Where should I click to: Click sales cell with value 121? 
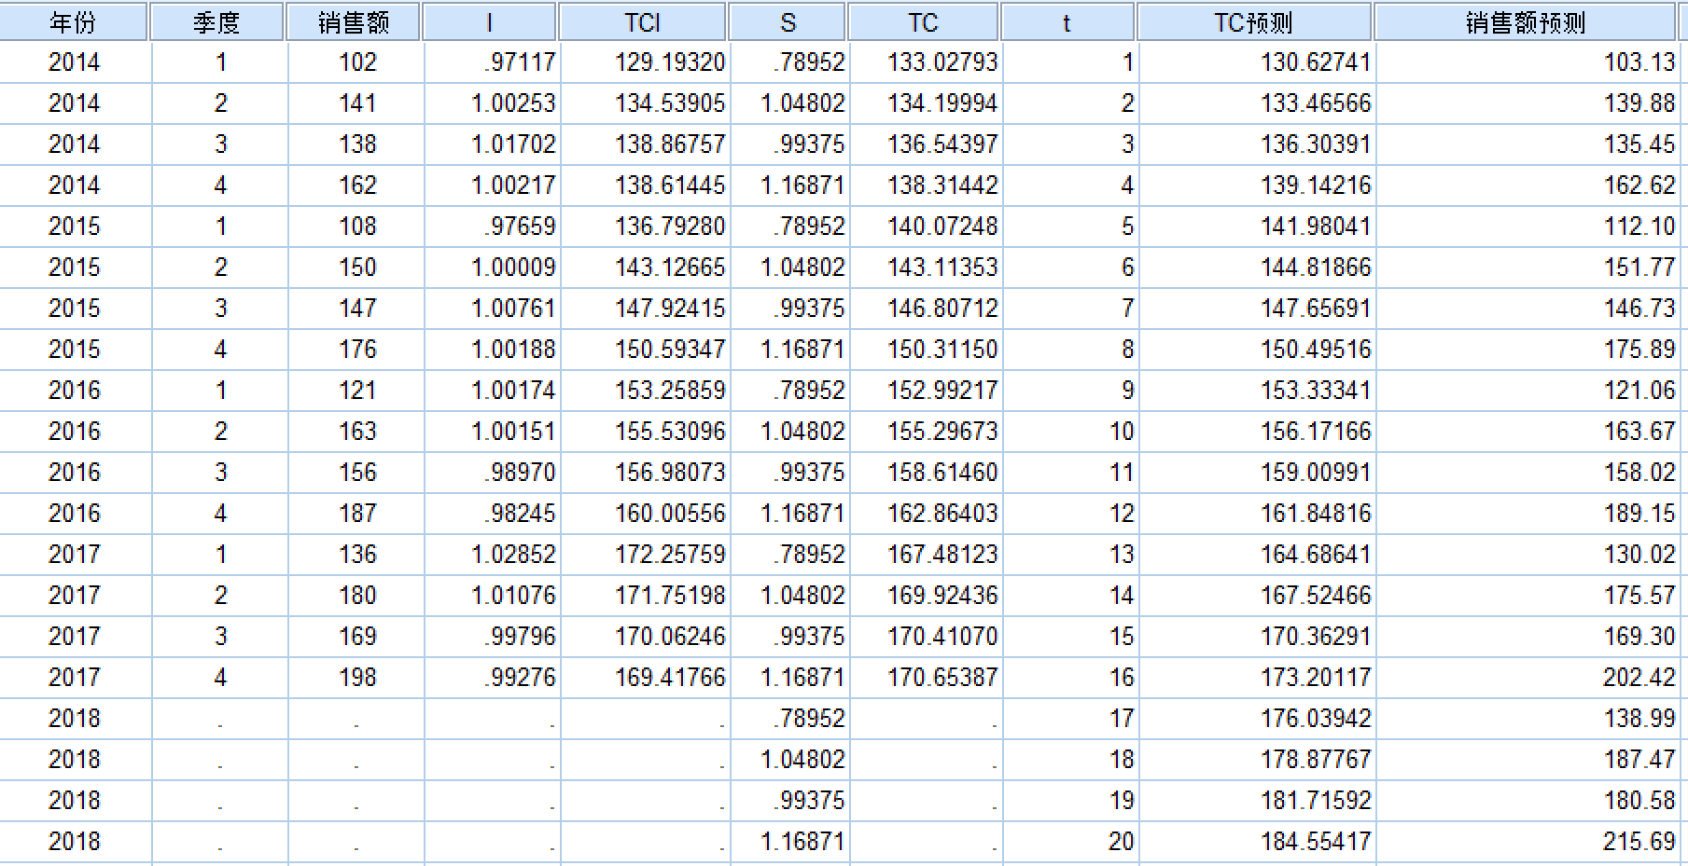pos(356,391)
